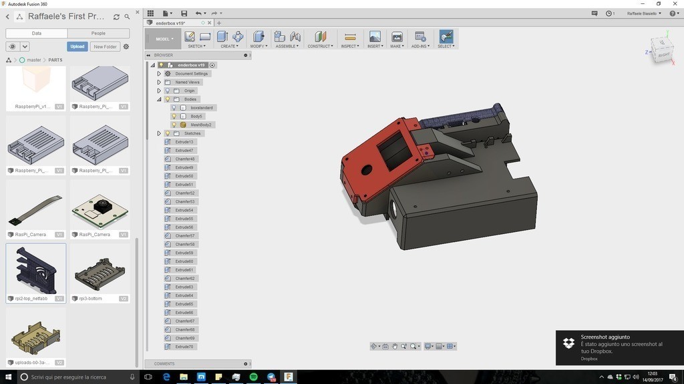Select the Extrude tool in Create group
This screenshot has height=384, width=684.
point(222,37)
